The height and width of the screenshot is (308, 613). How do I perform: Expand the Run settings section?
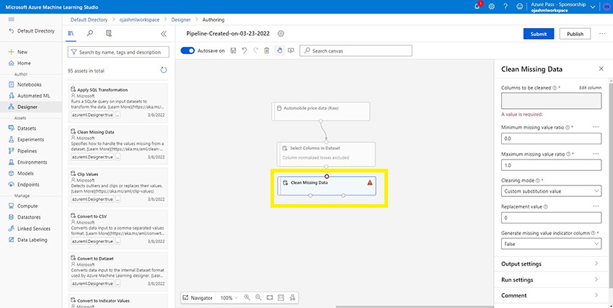(550, 280)
